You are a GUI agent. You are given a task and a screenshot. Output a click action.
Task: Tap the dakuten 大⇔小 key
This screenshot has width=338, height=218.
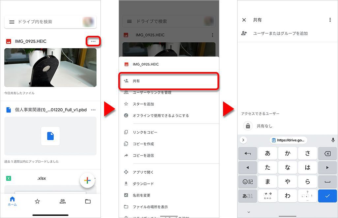(268, 196)
